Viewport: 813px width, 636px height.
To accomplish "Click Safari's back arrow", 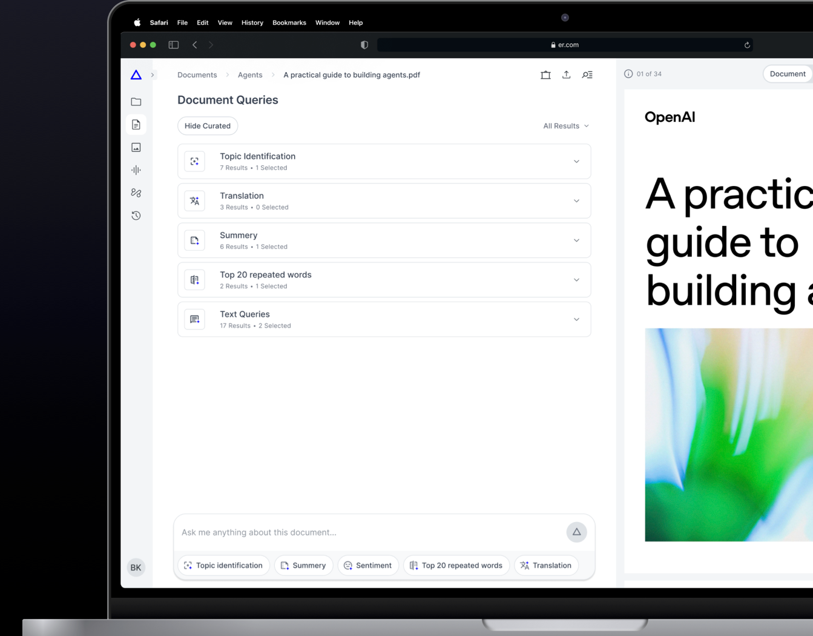I will (x=195, y=45).
